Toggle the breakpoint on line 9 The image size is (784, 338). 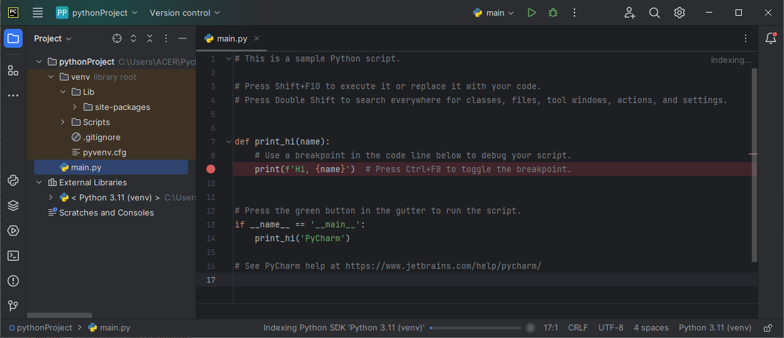[211, 169]
